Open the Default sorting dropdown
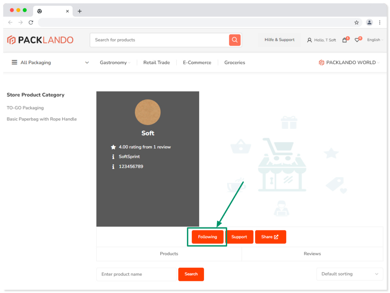This screenshot has width=390, height=293. [x=349, y=274]
